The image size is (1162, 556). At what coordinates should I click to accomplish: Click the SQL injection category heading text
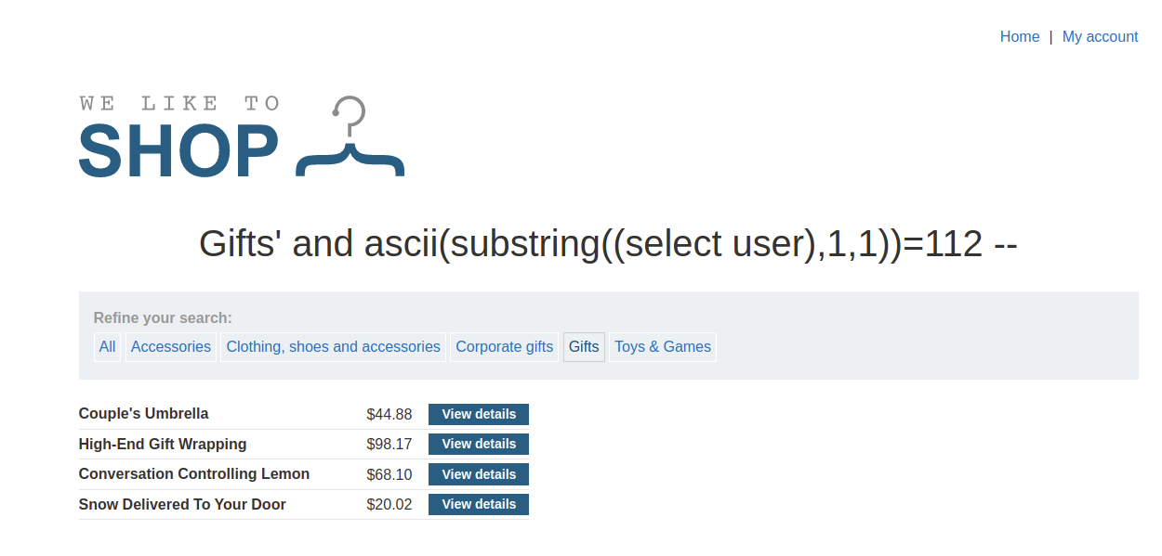point(608,244)
